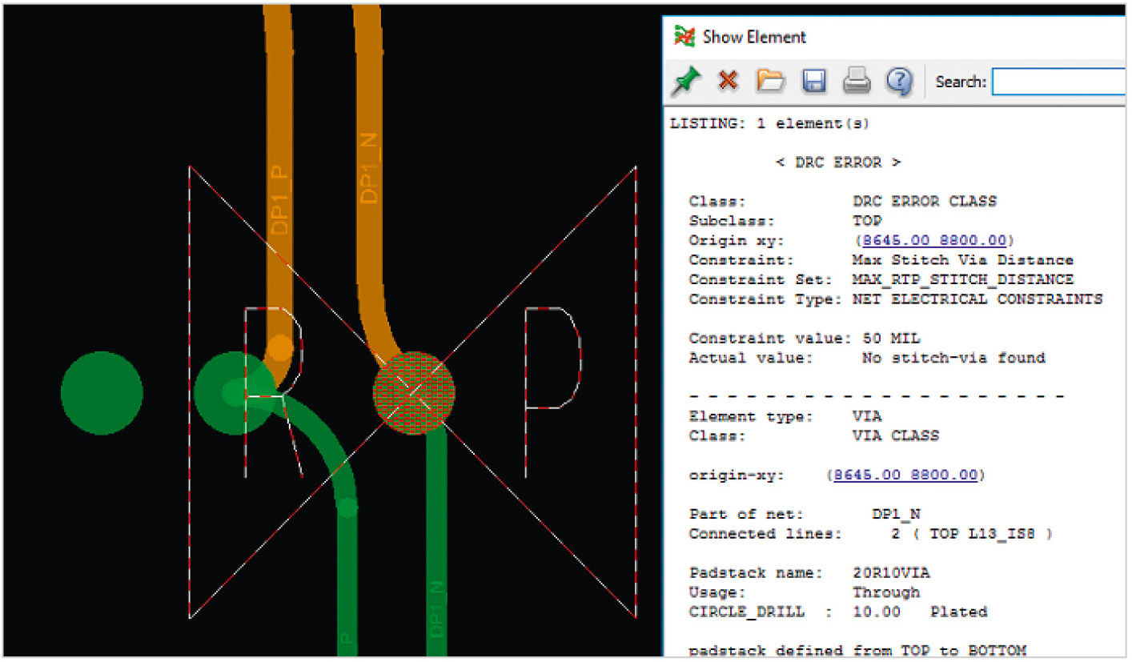1132x662 pixels.
Task: Click the Show Element title bar icon
Action: (x=684, y=36)
